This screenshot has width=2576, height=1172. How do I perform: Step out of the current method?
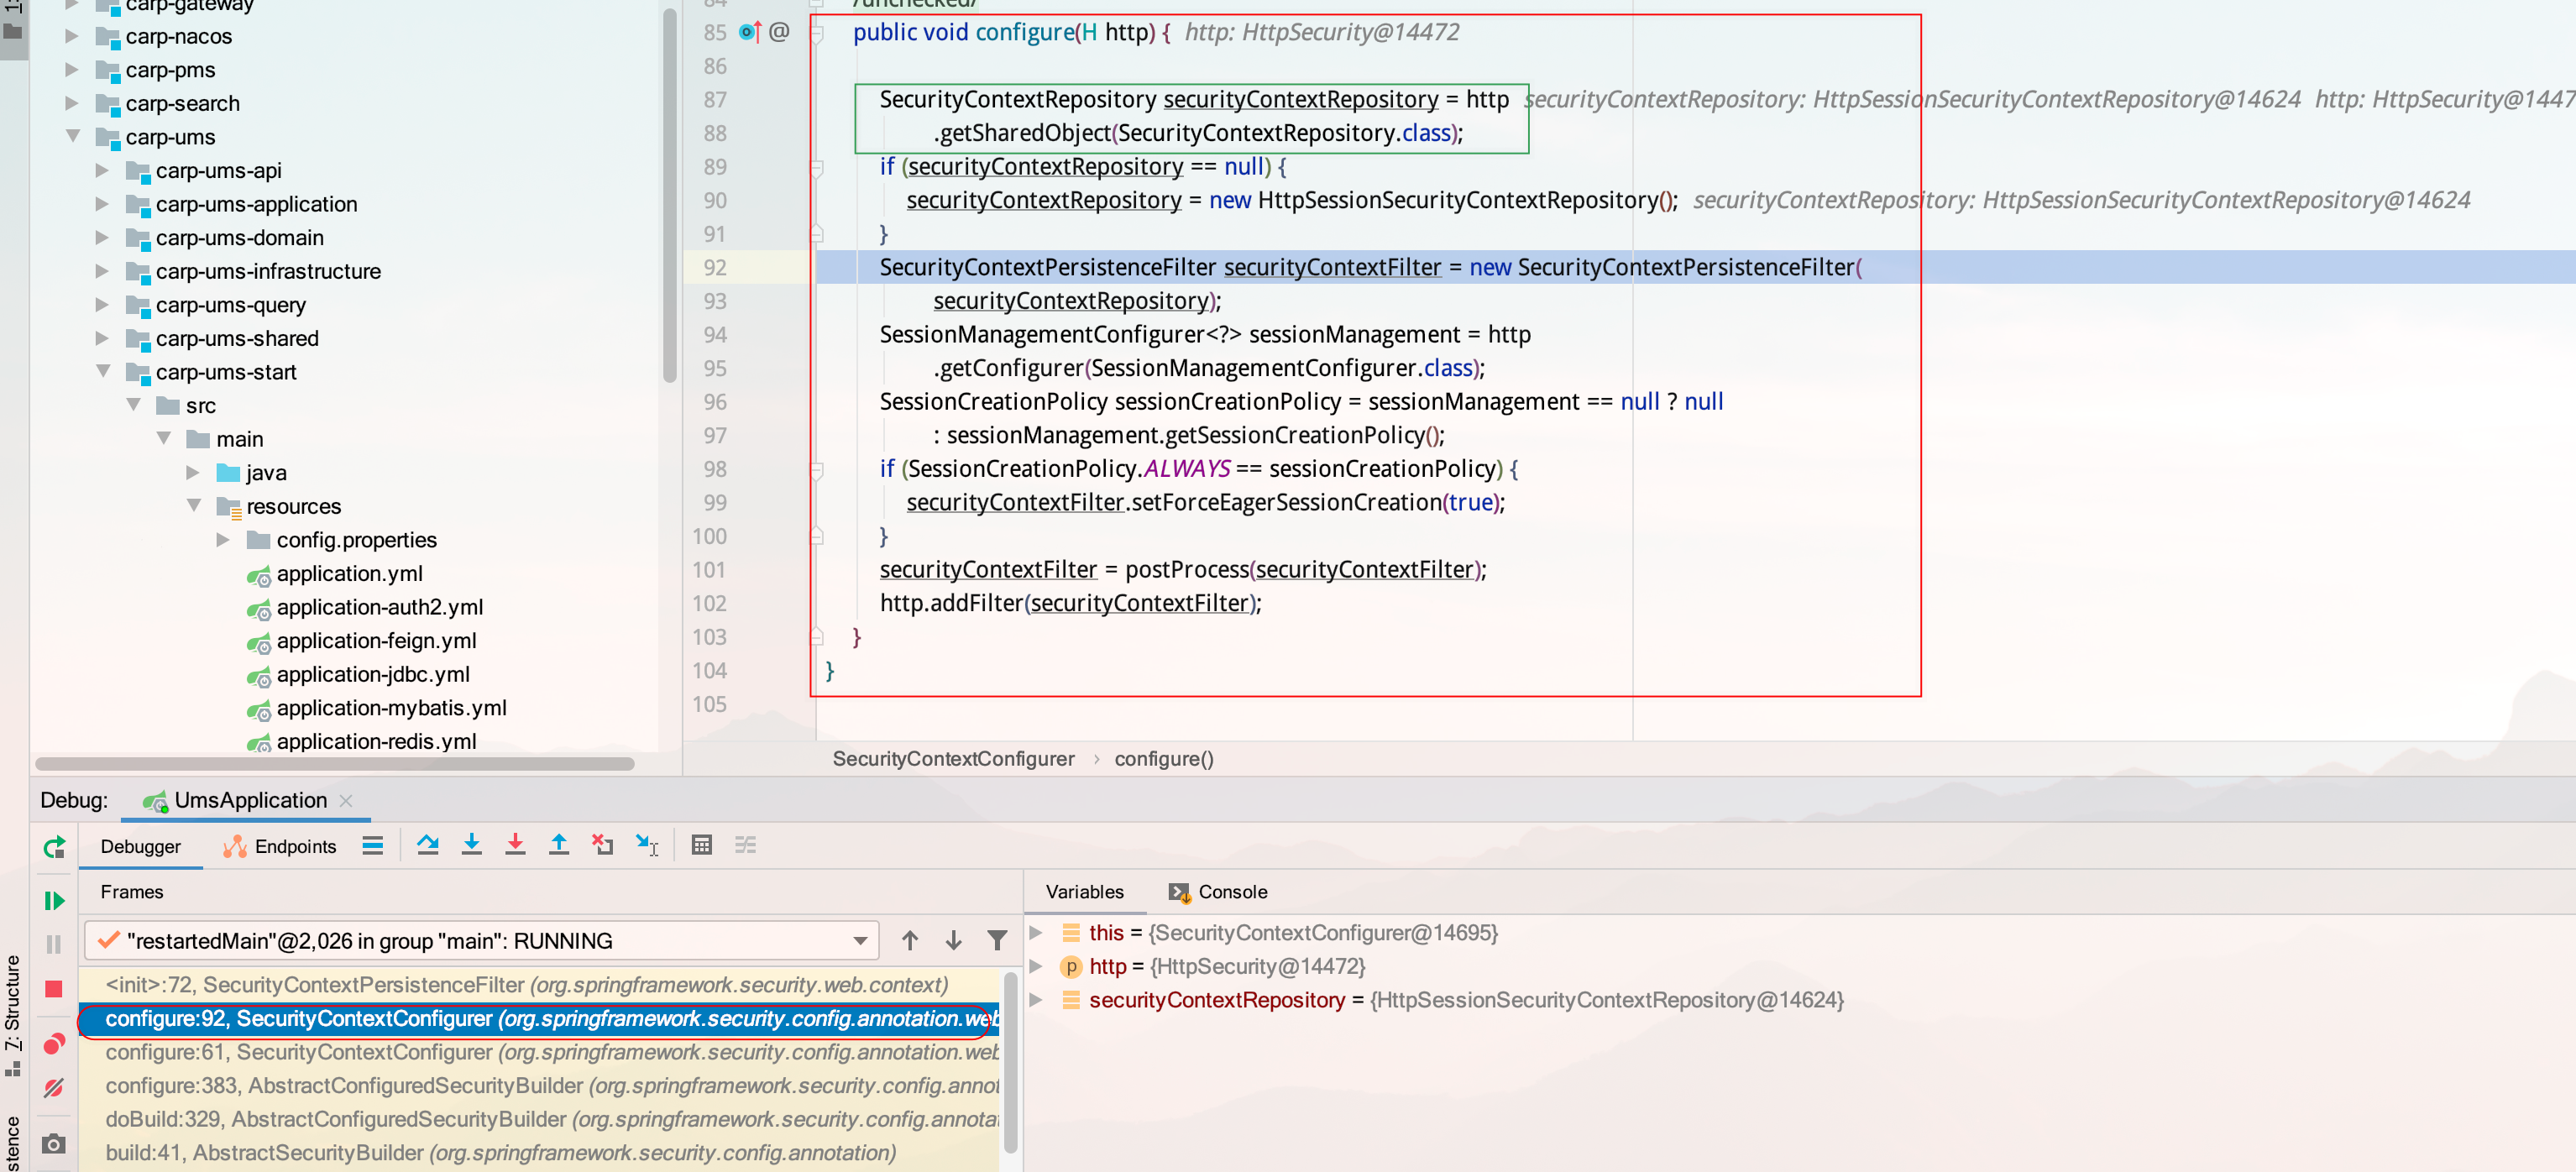coord(559,845)
